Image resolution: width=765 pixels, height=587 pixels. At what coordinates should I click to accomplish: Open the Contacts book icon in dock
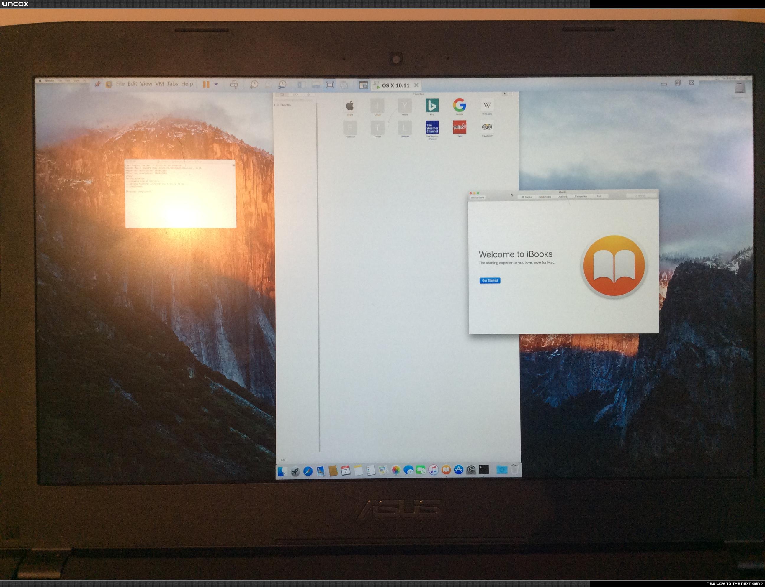coord(333,471)
